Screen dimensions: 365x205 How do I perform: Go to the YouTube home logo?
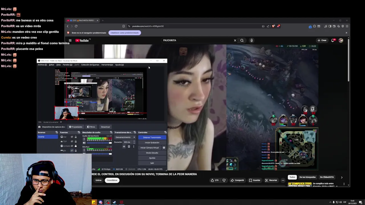82,40
